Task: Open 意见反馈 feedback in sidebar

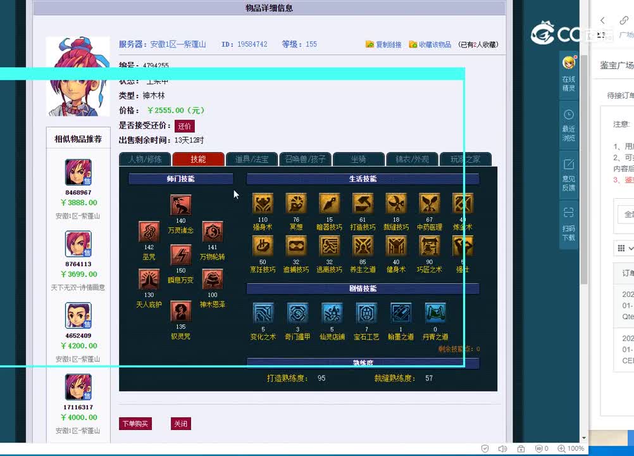Action: [568, 175]
